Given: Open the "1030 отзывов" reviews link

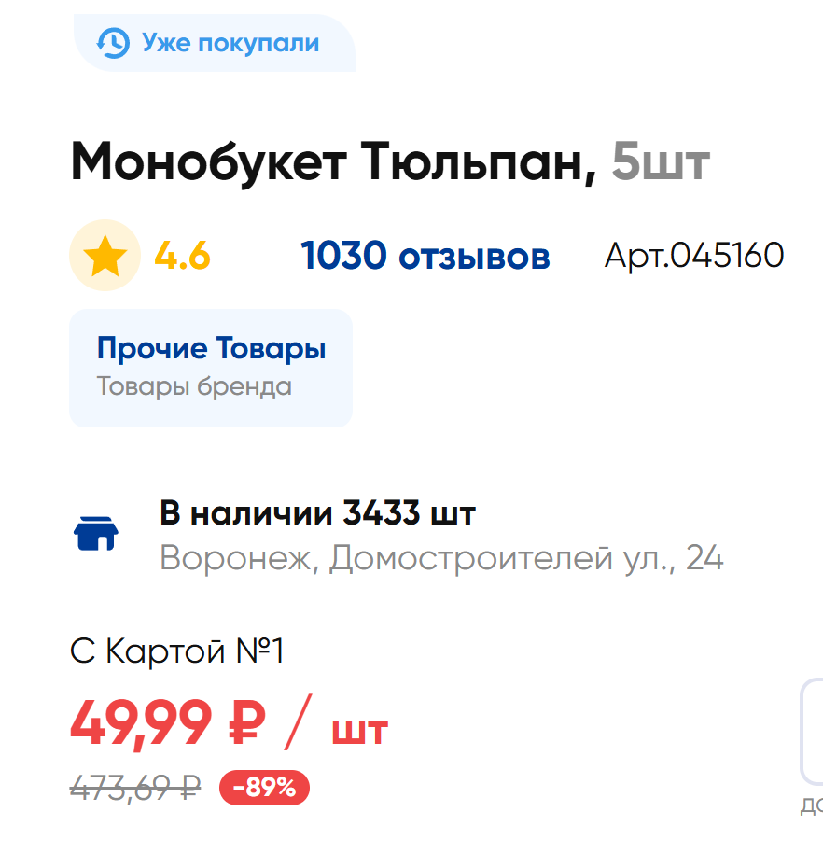Looking at the screenshot, I should 425,256.
